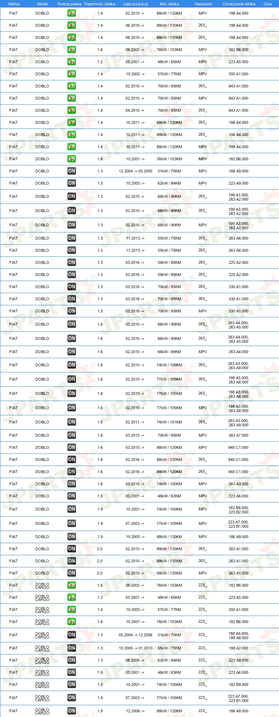Select engine code 188 A9.000, 188 A8.000
Image resolution: width=279 pixels, height=717 pixels.
[239, 636]
